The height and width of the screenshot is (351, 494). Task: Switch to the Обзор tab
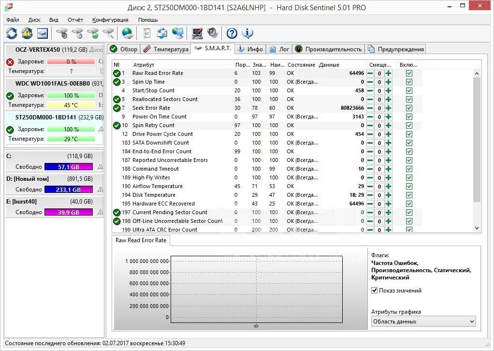[x=124, y=49]
